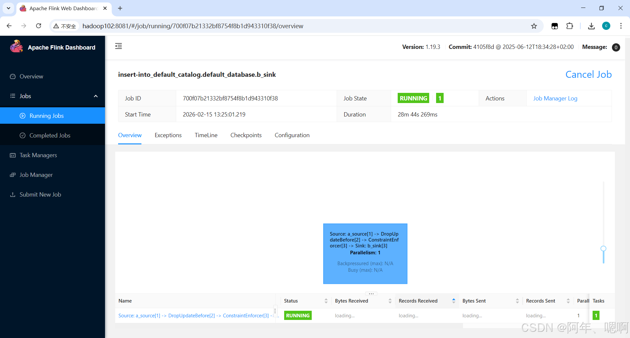This screenshot has height=338, width=630.
Task: Sort the table by Records Received
Action: click(454, 301)
